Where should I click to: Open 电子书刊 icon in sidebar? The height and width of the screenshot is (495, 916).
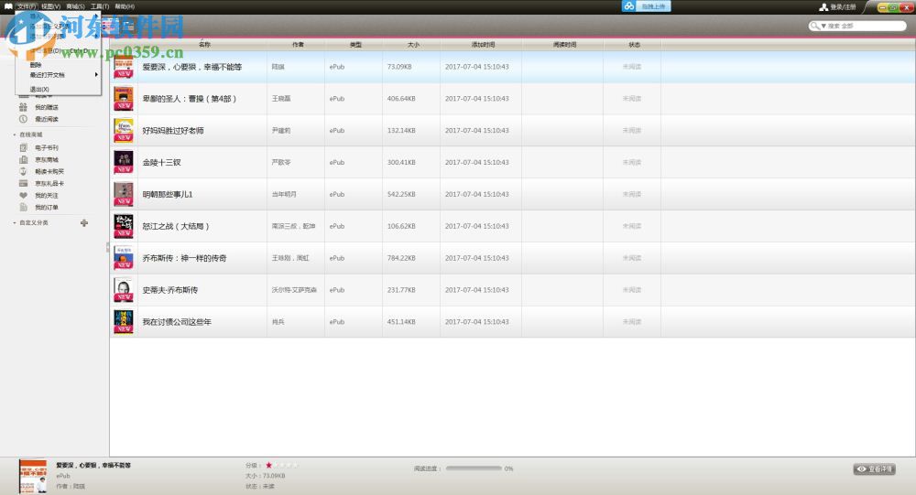24,147
